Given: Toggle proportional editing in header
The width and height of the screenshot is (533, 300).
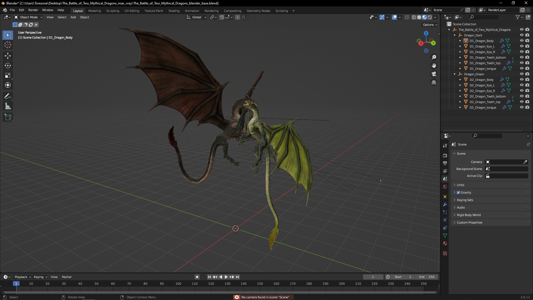Looking at the screenshot, I should (x=238, y=17).
